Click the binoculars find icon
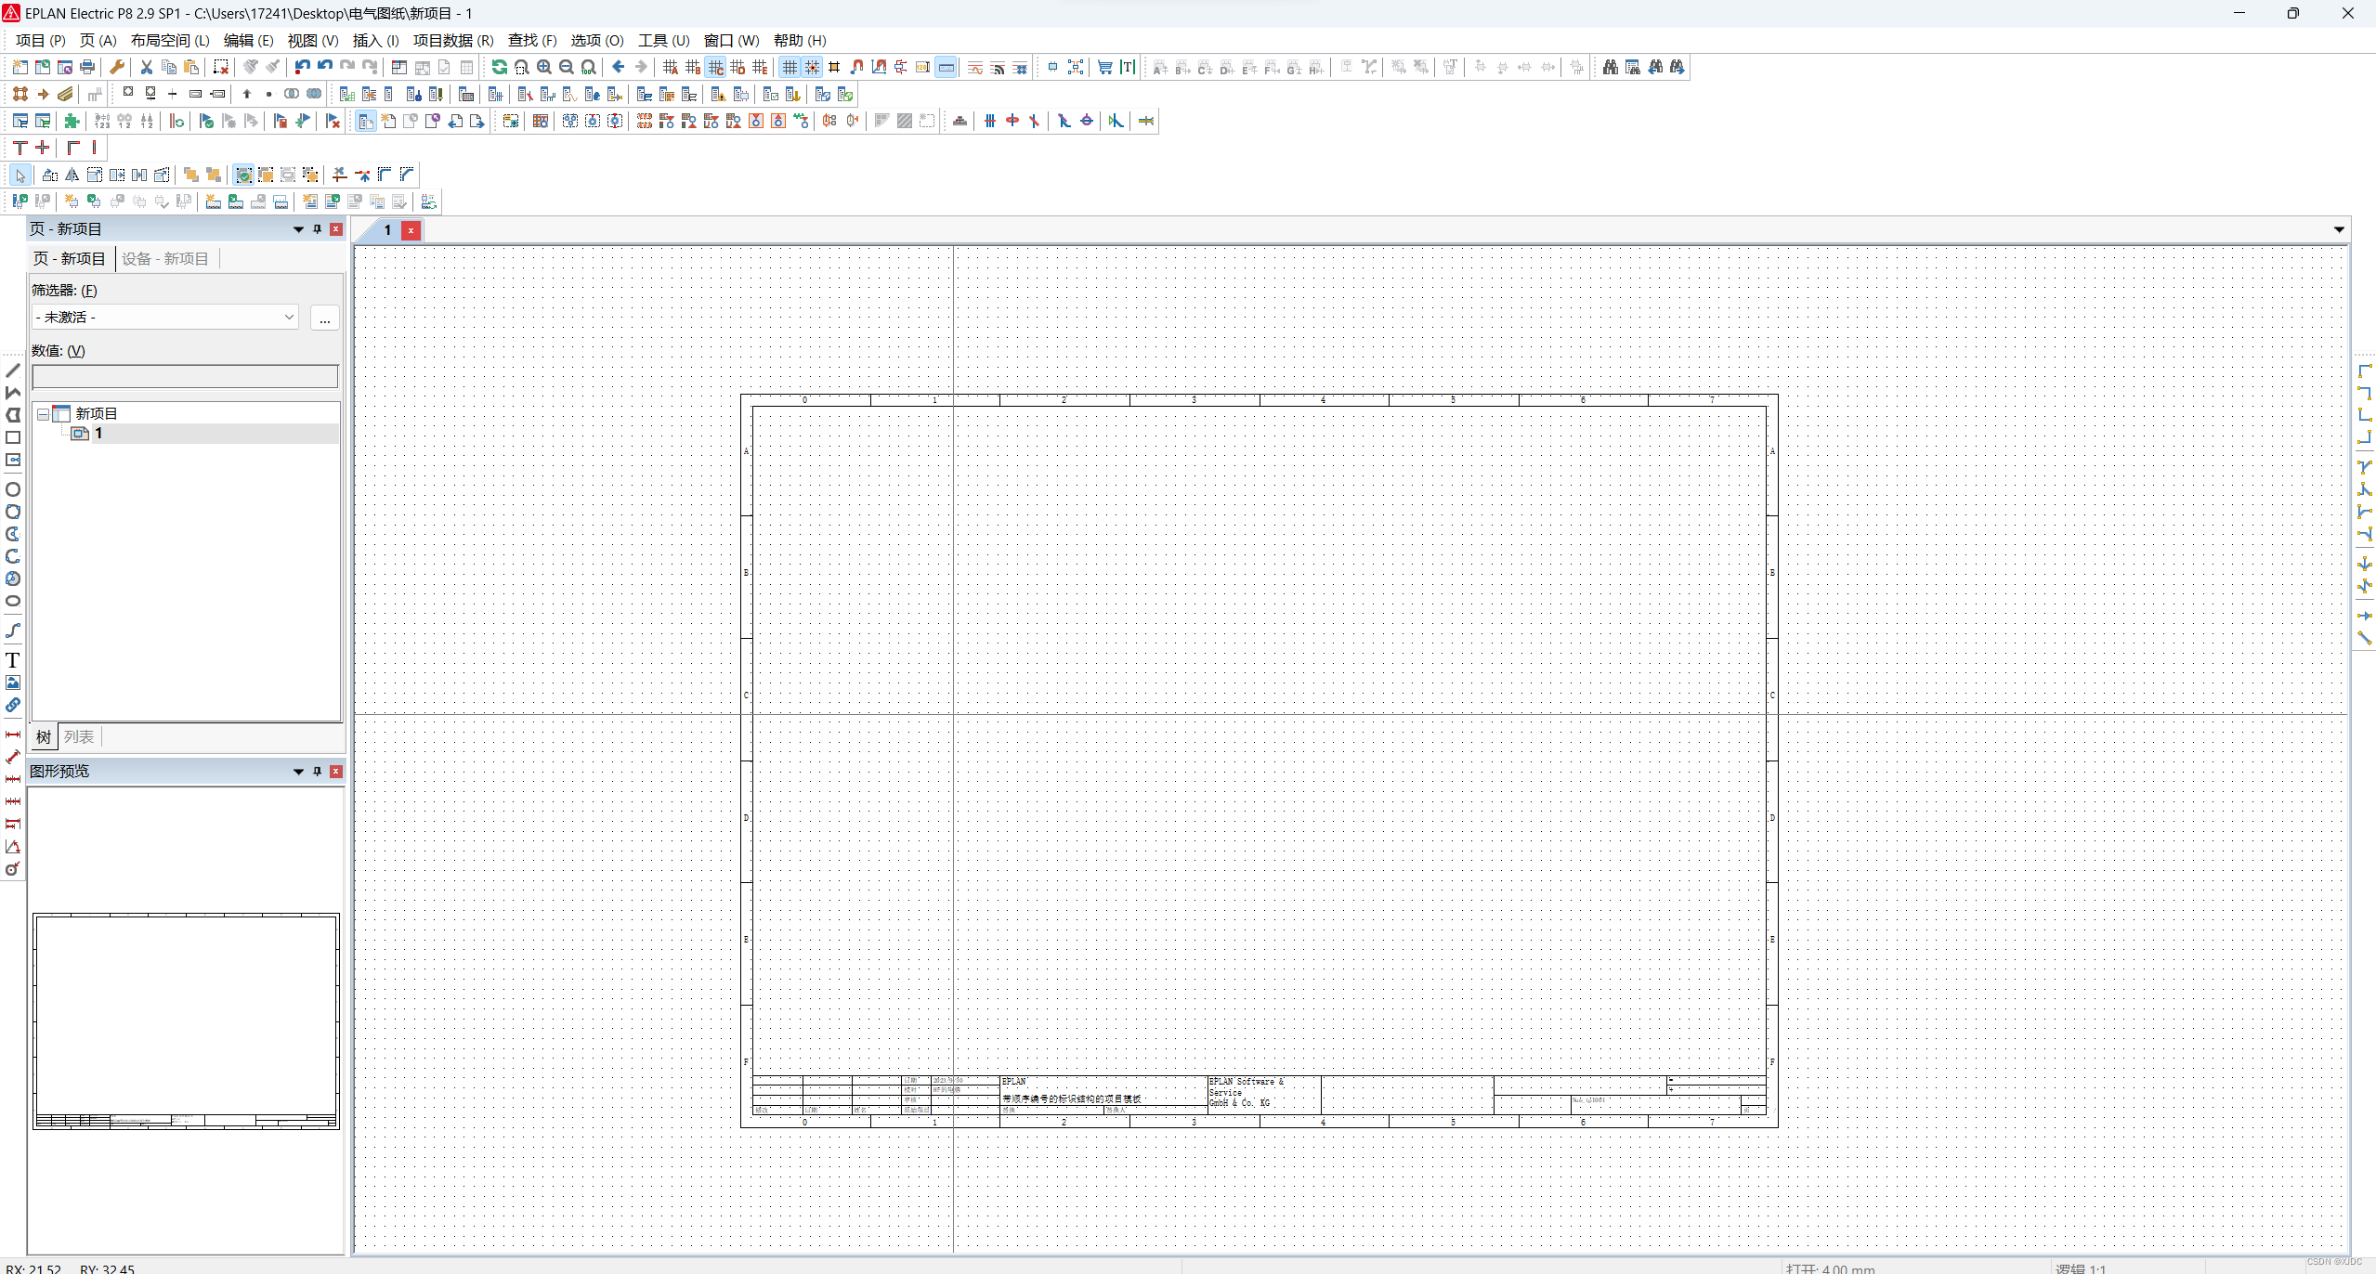The width and height of the screenshot is (2376, 1274). [x=1610, y=67]
